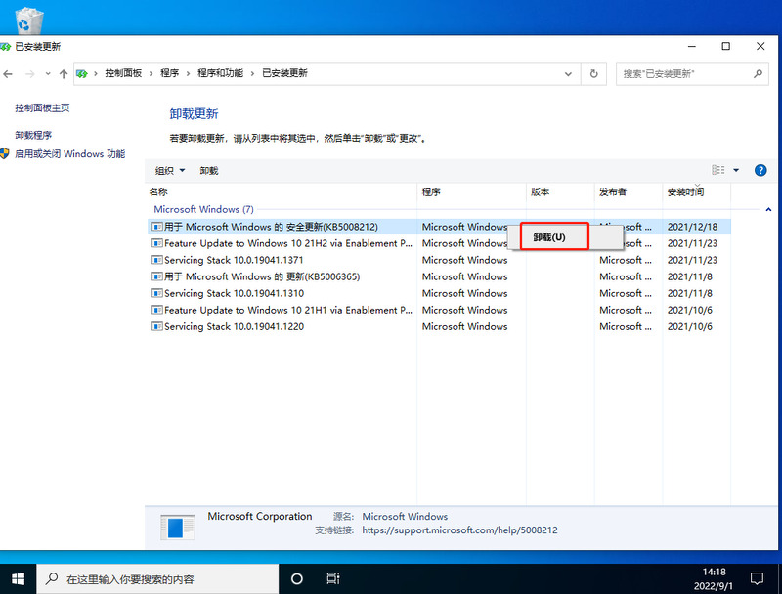Click the refresh icon in the address bar
The width and height of the screenshot is (782, 594).
pyautogui.click(x=594, y=74)
